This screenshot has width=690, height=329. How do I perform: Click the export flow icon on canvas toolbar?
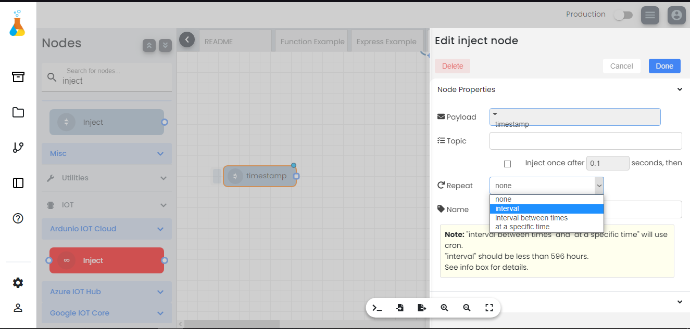pyautogui.click(x=422, y=308)
